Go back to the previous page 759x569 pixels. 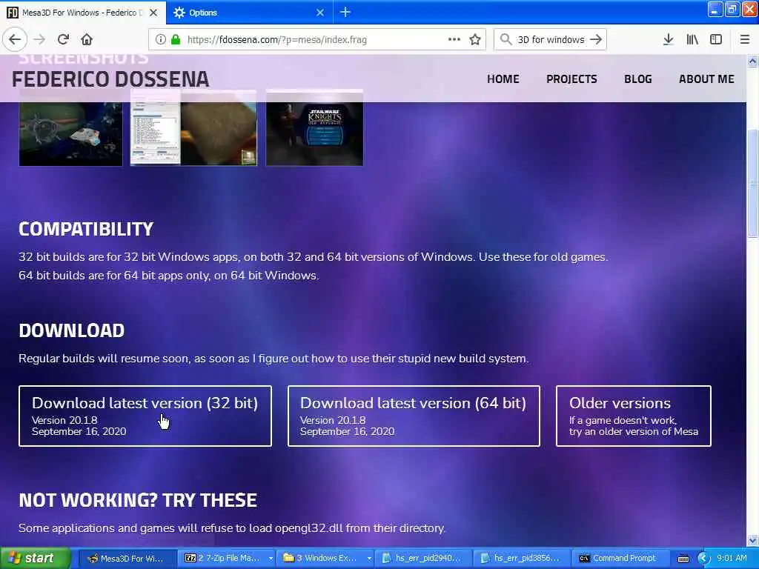coord(15,39)
